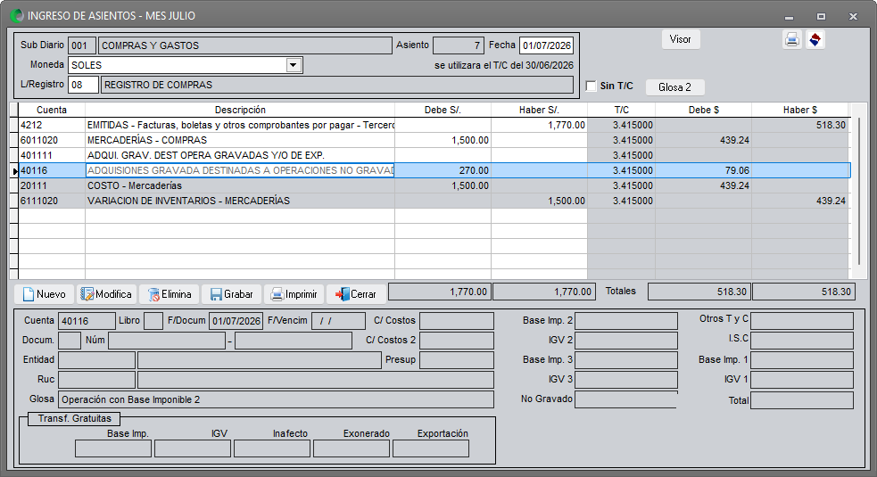Click description COSTO - Mercaderías
Image resolution: width=877 pixels, height=477 pixels.
240,185
